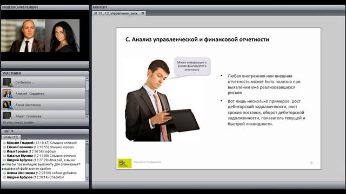This screenshot has height=194, width=346.
Task: Click the message bubble icon beside Алина Шестакова's message
Action: point(4,173)
